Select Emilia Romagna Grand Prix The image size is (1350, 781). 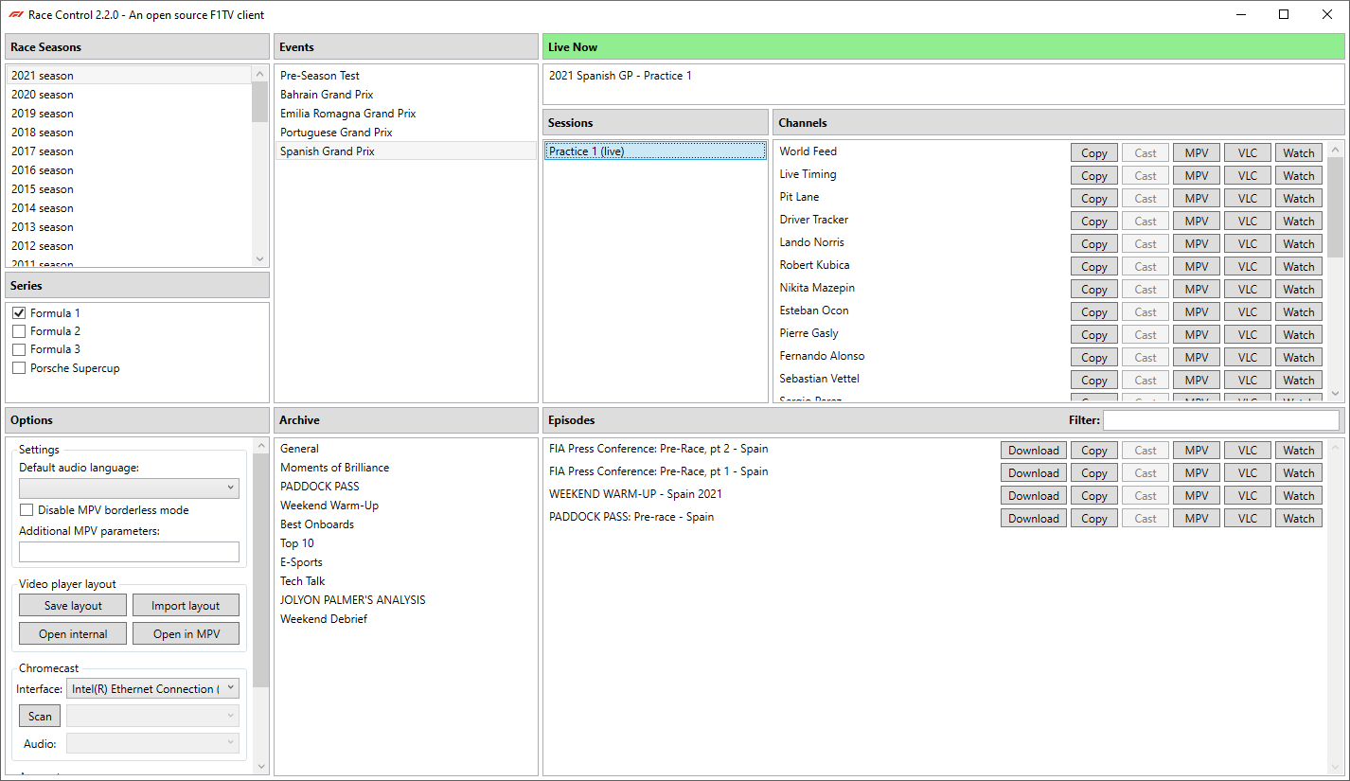[405, 114]
